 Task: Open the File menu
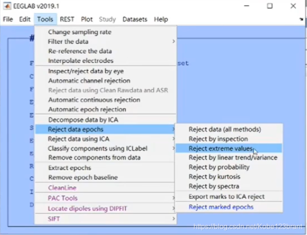pyautogui.click(x=8, y=19)
